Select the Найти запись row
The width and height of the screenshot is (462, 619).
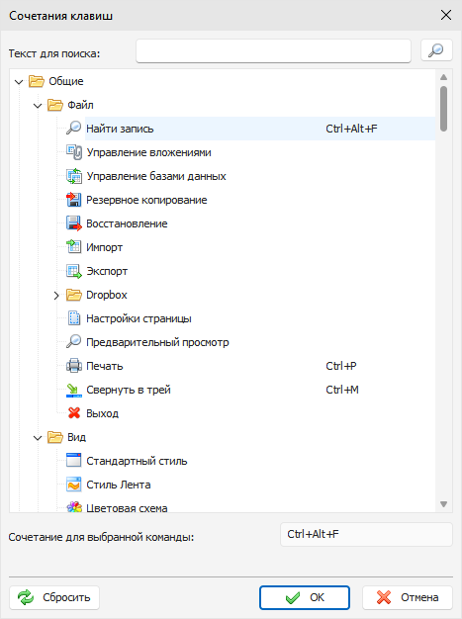pos(260,129)
